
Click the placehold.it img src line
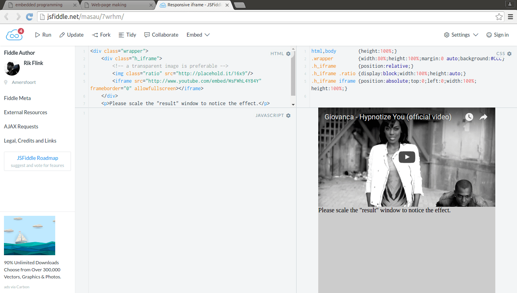[x=183, y=74]
